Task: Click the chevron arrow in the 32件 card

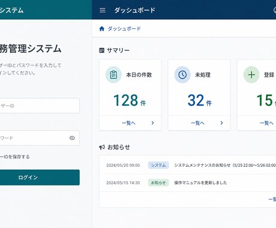Action: coord(221,123)
